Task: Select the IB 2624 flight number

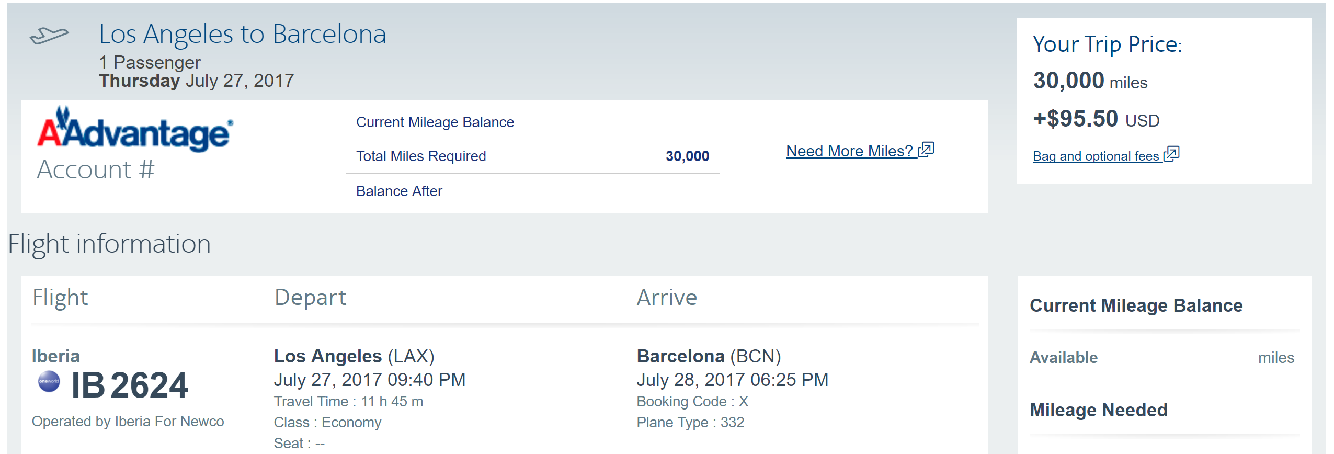Action: (x=129, y=385)
